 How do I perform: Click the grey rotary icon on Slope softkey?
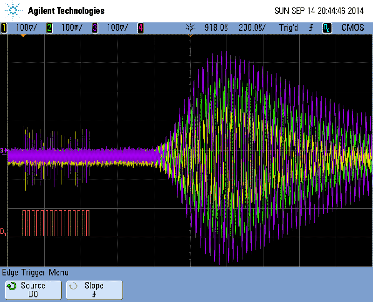[x=73, y=286]
